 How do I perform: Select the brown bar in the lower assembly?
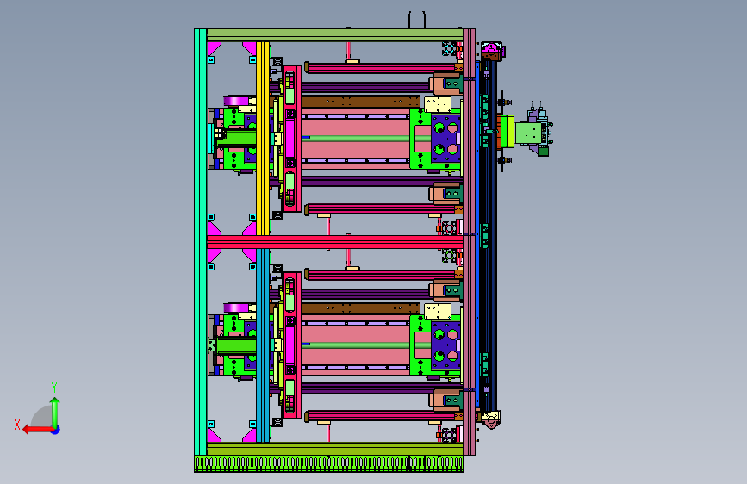coord(361,308)
